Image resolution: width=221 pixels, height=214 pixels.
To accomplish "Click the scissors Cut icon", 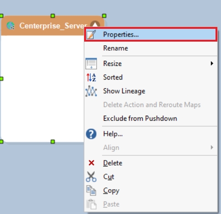I will point(91,177).
